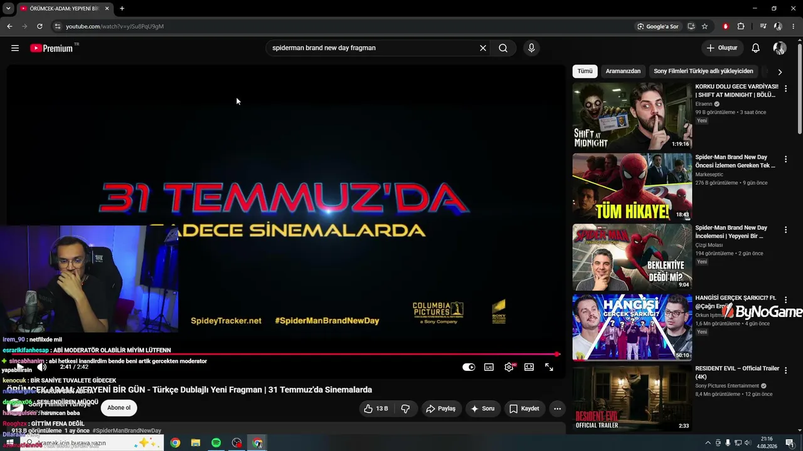
Task: Show hidden system tray icons
Action: [x=708, y=443]
